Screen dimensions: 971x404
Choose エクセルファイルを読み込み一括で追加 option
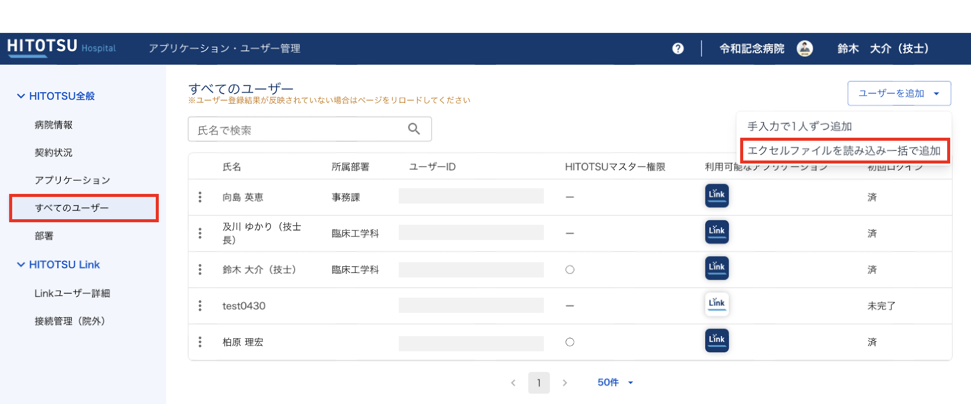click(x=844, y=151)
